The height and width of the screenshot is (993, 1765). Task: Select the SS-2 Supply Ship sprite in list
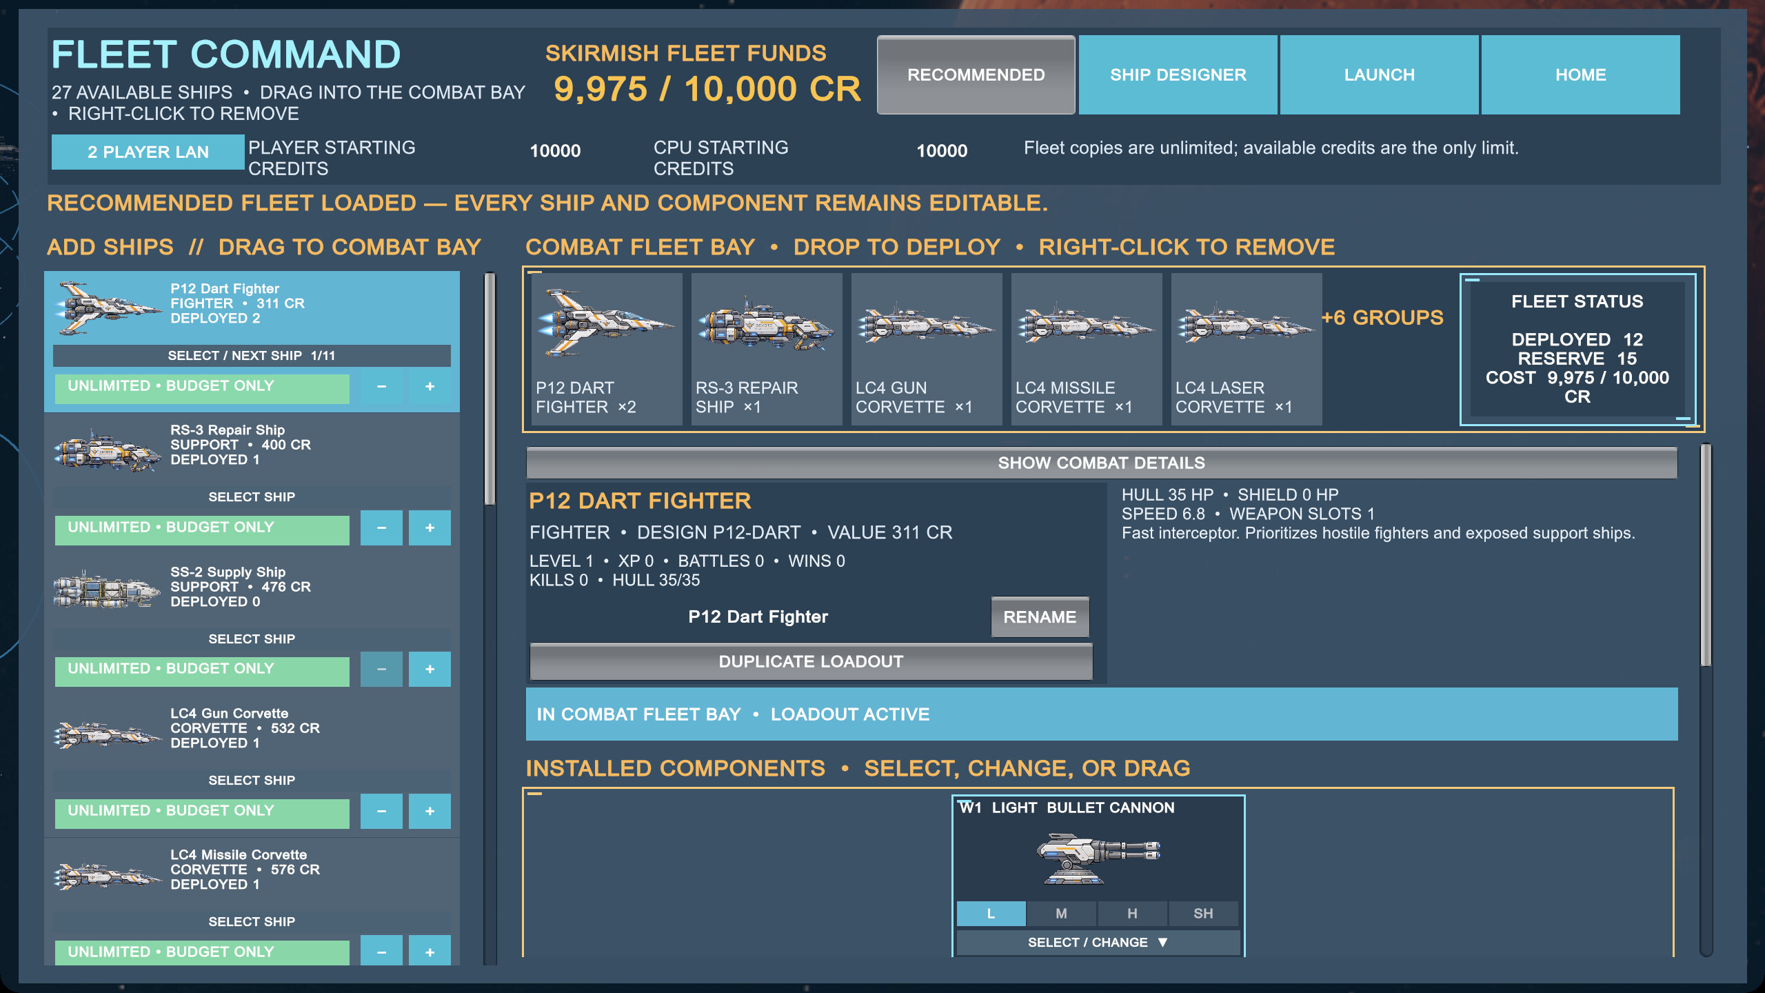coord(106,590)
